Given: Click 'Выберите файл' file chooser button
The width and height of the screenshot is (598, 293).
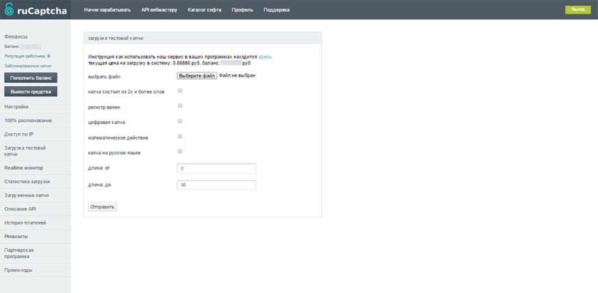Looking at the screenshot, I should click(197, 76).
